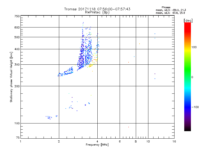Click the x-axis '2' tick label
Viewport: 205px width, 154px height.
point(59,141)
